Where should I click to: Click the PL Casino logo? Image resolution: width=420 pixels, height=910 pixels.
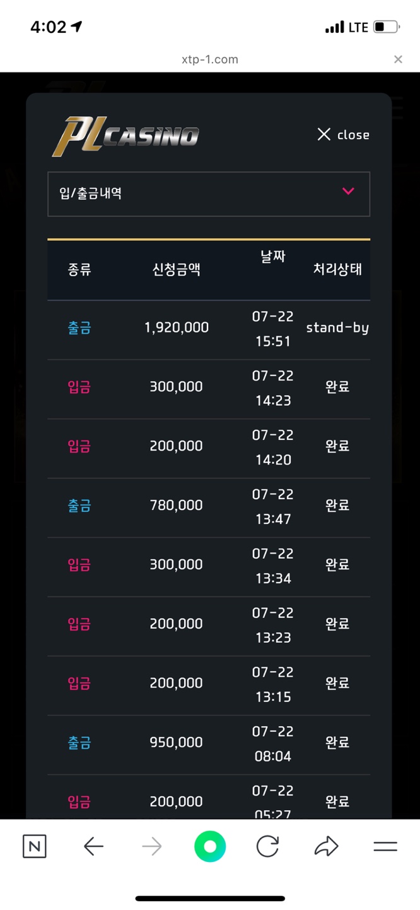(x=125, y=135)
